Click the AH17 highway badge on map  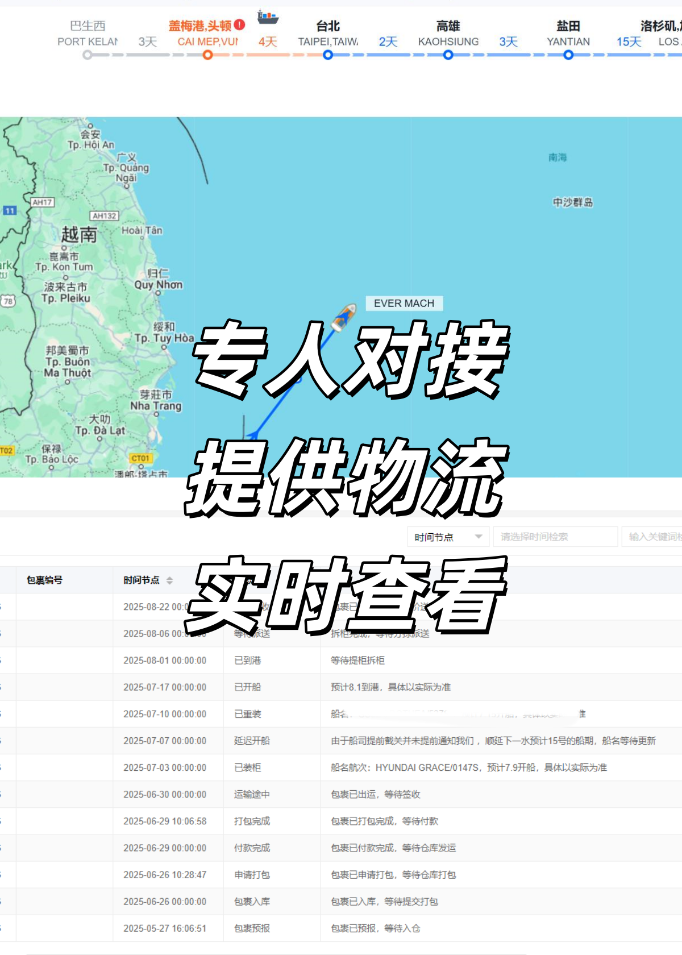42,202
